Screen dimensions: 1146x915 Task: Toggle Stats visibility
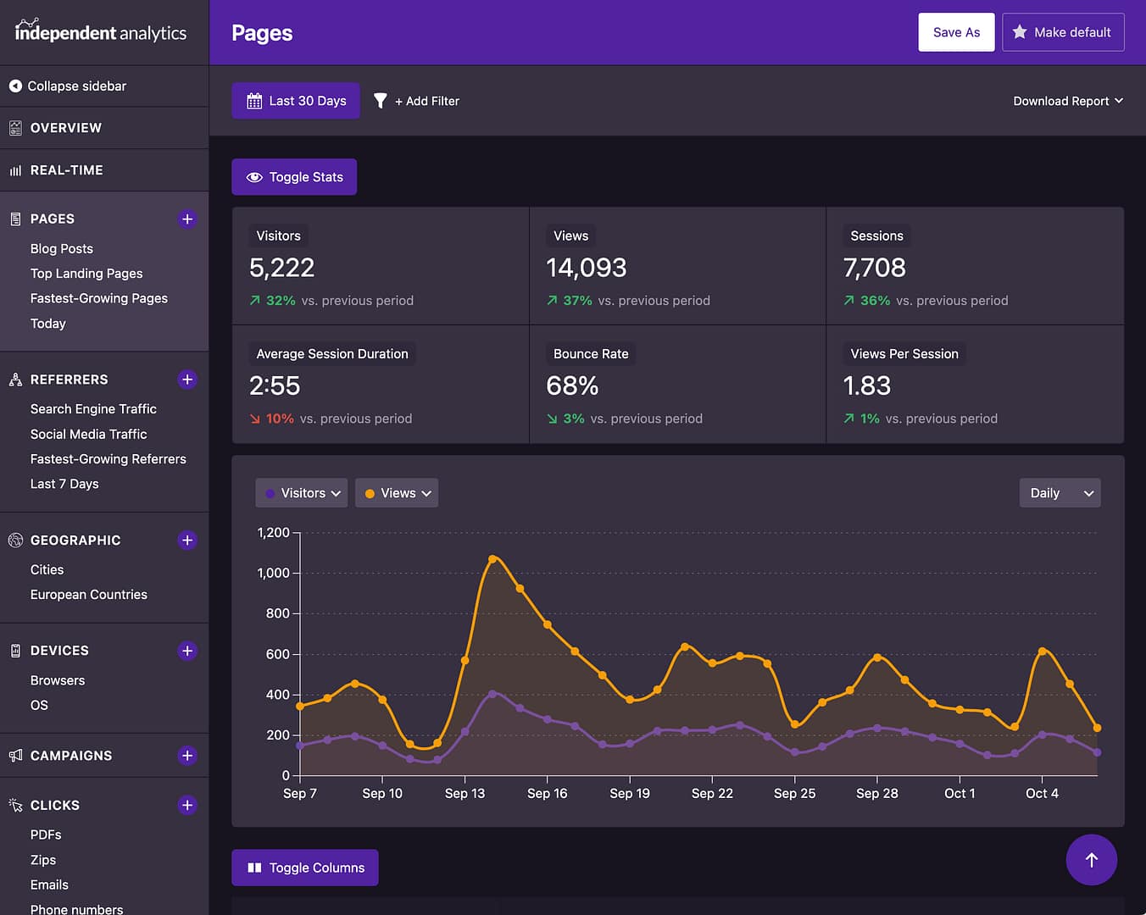coord(294,177)
